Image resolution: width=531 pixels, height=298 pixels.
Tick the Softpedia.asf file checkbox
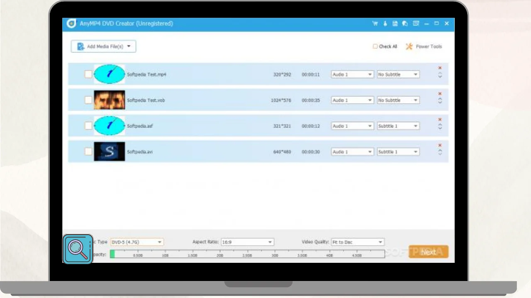88,126
